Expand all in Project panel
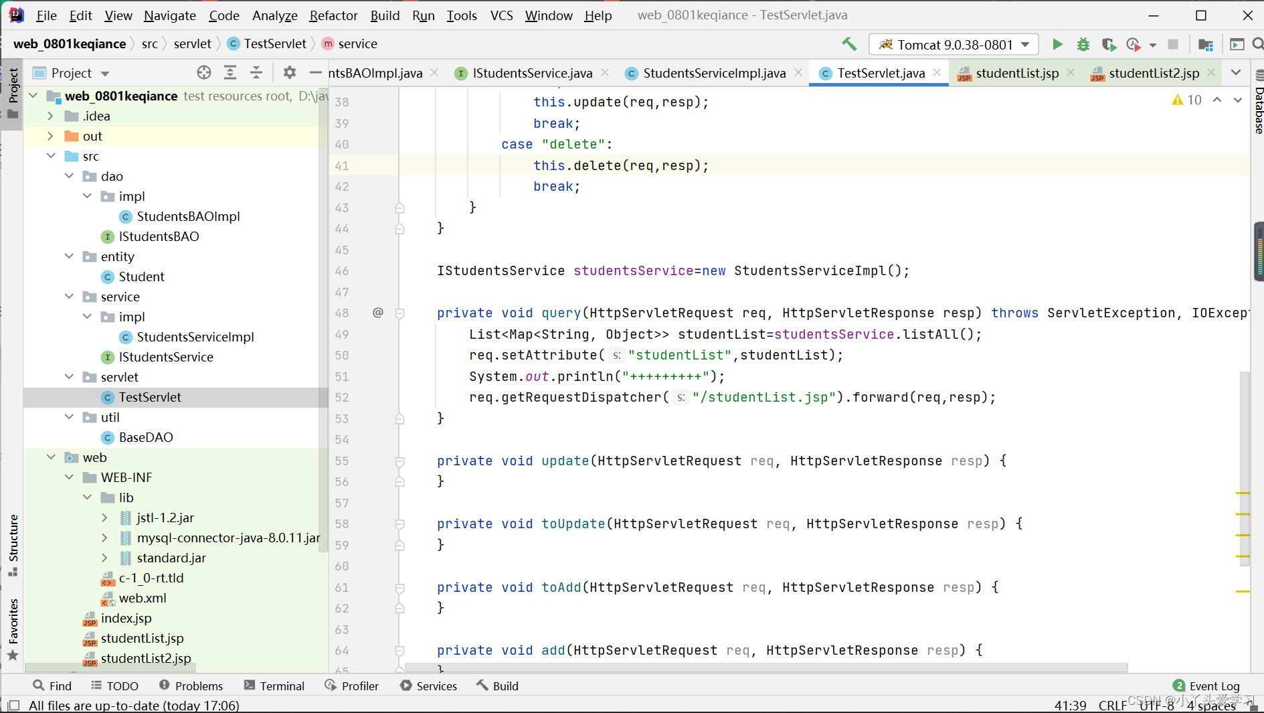 [x=230, y=72]
